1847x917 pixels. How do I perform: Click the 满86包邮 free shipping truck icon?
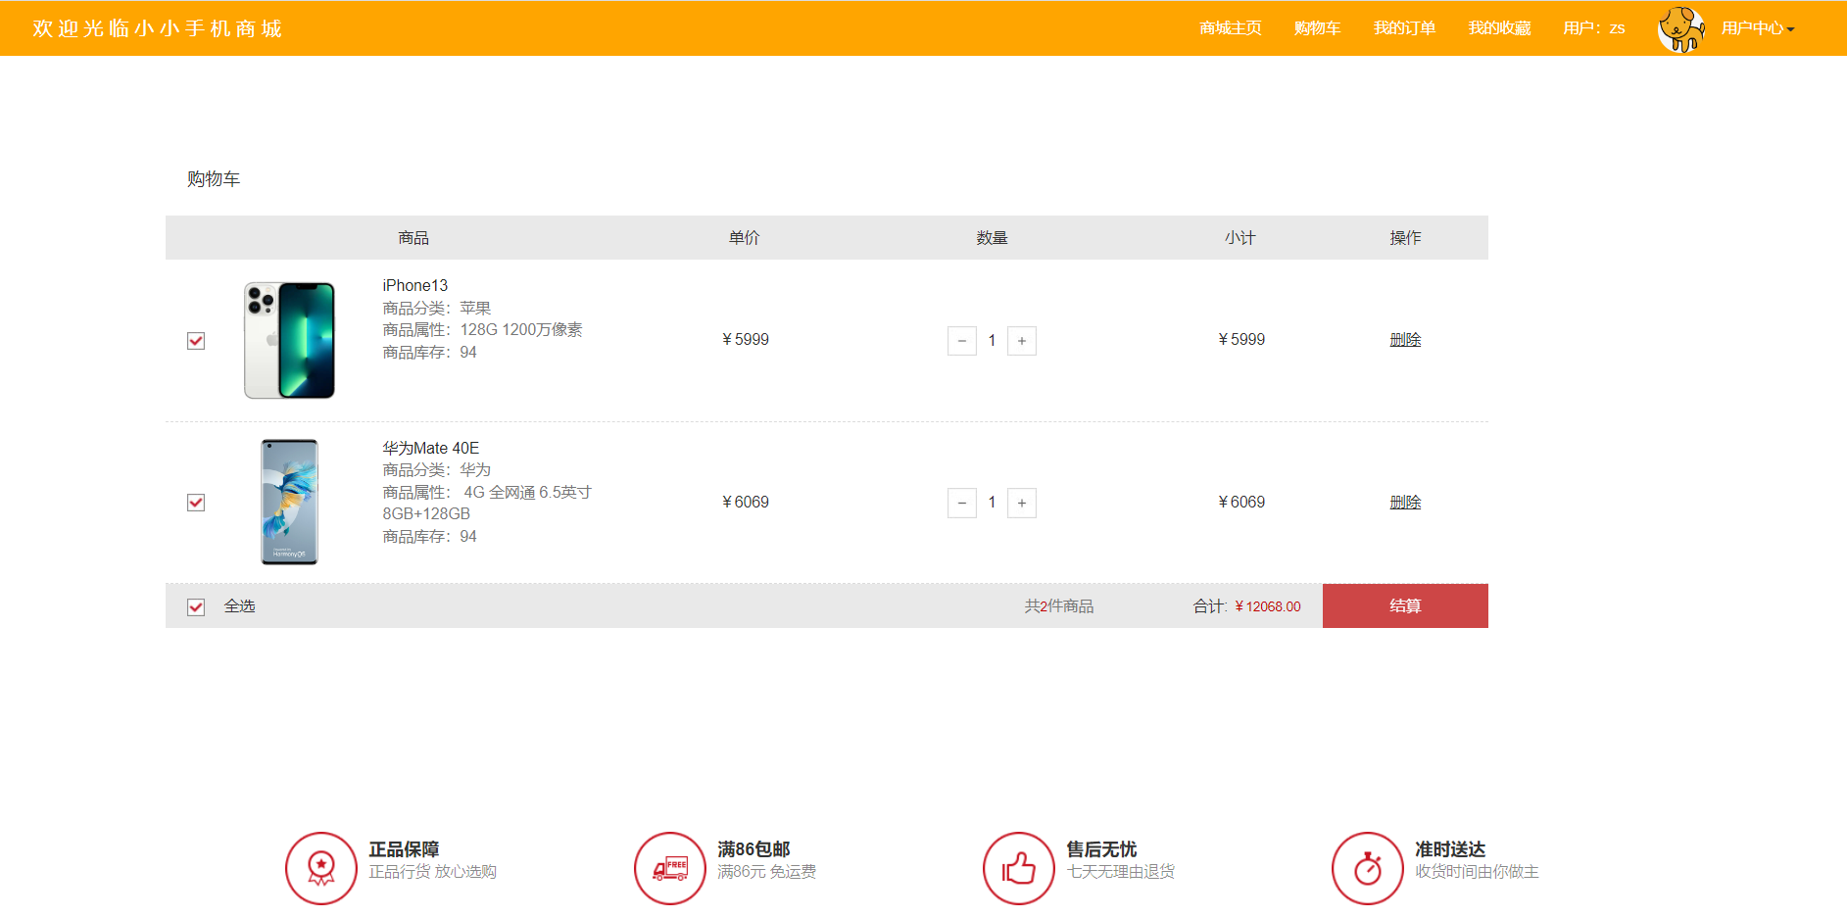pyautogui.click(x=670, y=868)
